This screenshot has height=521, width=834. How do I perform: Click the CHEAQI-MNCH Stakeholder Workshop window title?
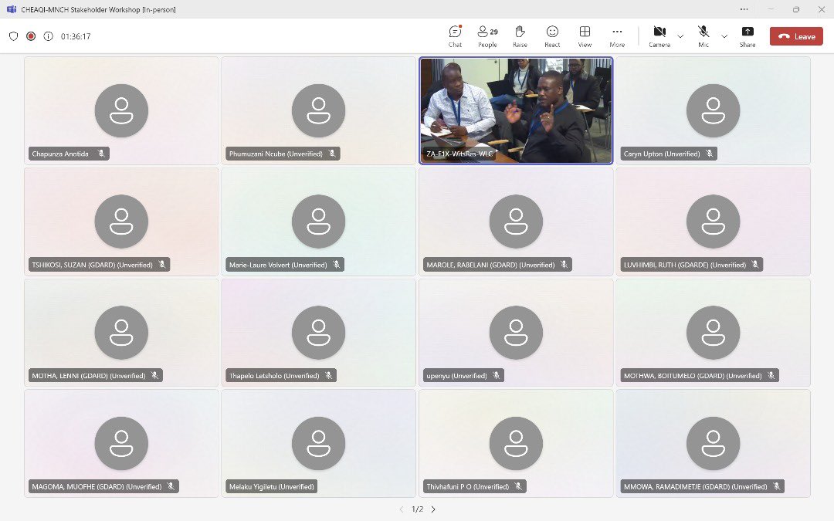point(98,9)
